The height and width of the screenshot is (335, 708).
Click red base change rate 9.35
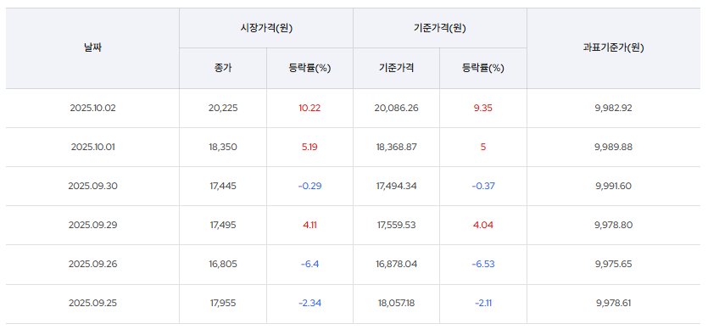click(483, 109)
